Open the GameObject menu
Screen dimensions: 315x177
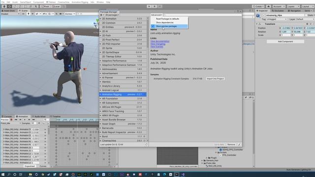click(x=26, y=2)
